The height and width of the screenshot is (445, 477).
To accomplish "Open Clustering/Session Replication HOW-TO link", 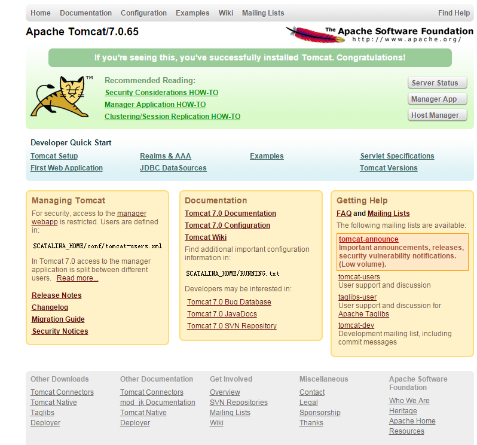I will [173, 117].
